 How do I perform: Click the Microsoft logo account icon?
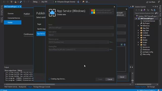(x=93, y=11)
